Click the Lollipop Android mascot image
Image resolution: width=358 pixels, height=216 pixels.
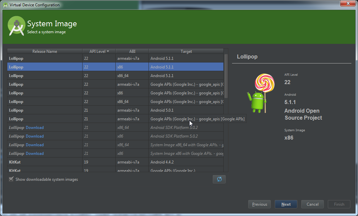click(x=261, y=93)
